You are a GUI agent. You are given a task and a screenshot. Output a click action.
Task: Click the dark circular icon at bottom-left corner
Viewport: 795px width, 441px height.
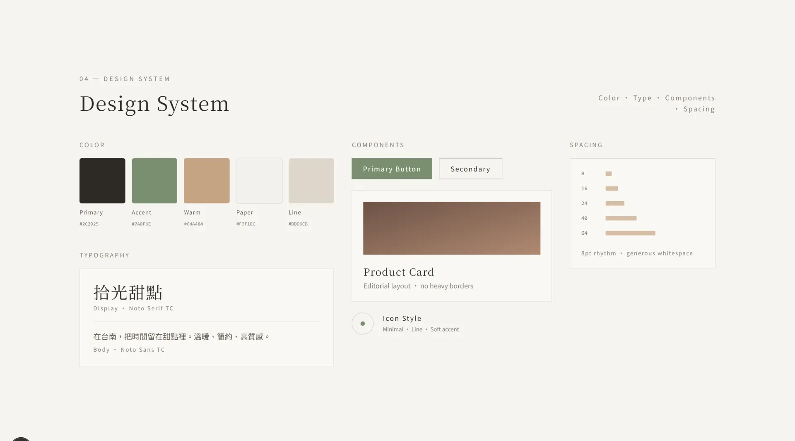(x=21, y=439)
